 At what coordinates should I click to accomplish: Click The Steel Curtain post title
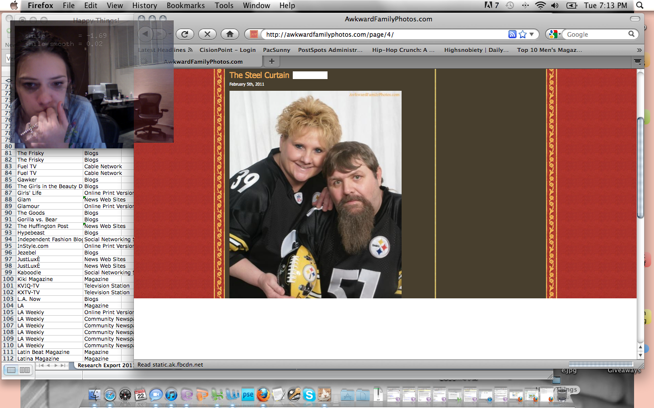[x=259, y=75]
